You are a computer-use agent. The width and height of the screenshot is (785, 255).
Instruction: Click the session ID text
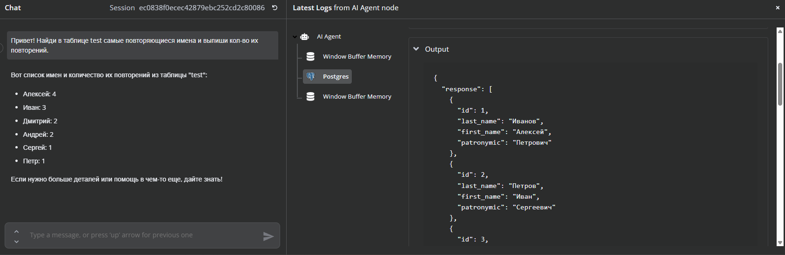pyautogui.click(x=201, y=8)
